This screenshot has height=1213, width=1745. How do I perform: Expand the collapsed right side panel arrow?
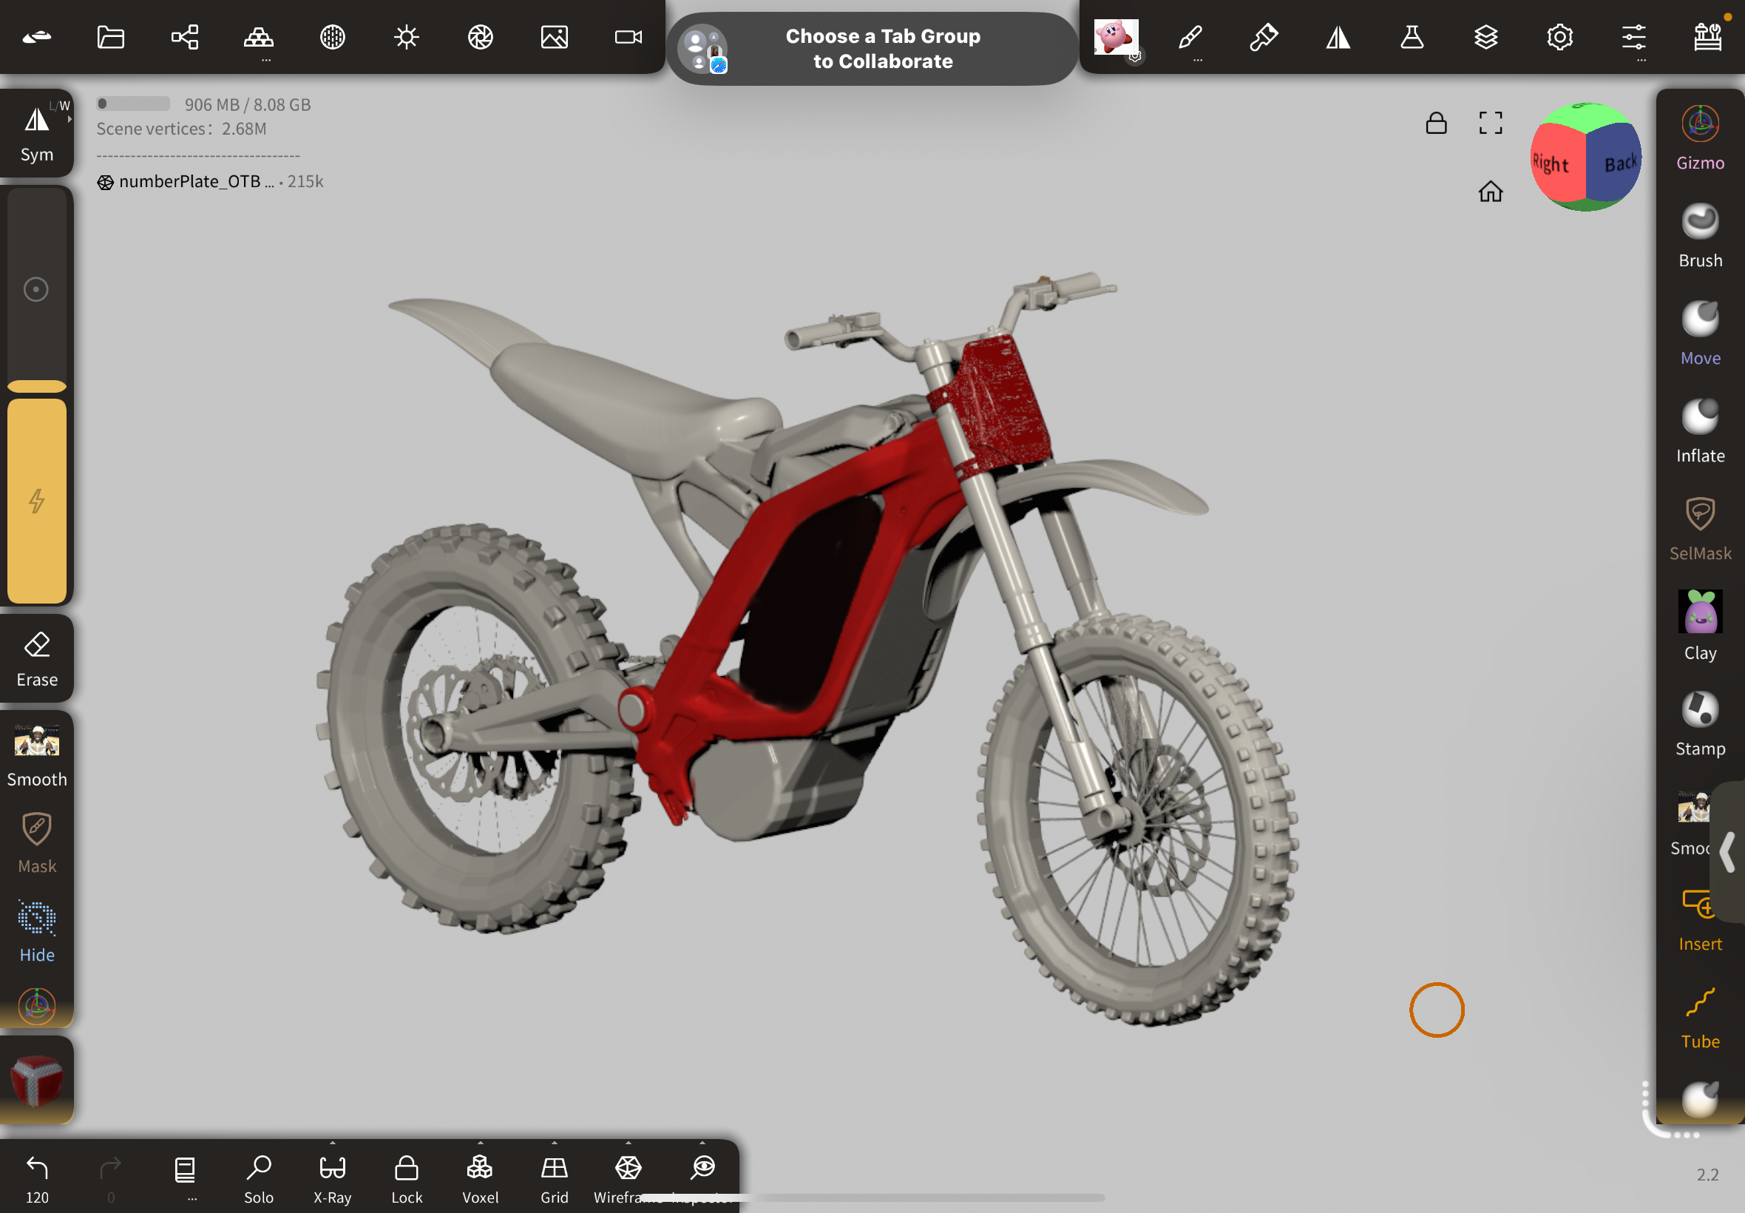pos(1727,852)
